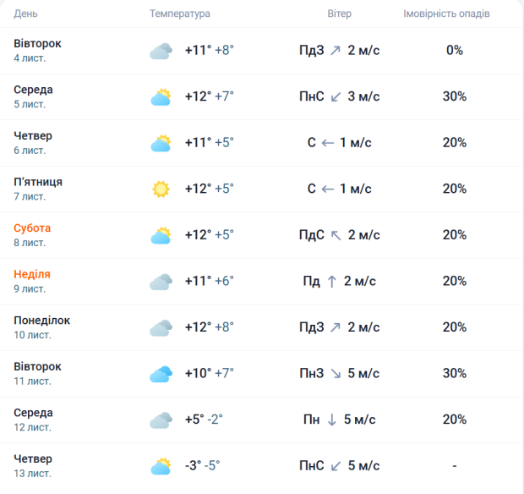Viewport: 524px width, 494px height.
Task: Click the День column header
Action: point(25,14)
